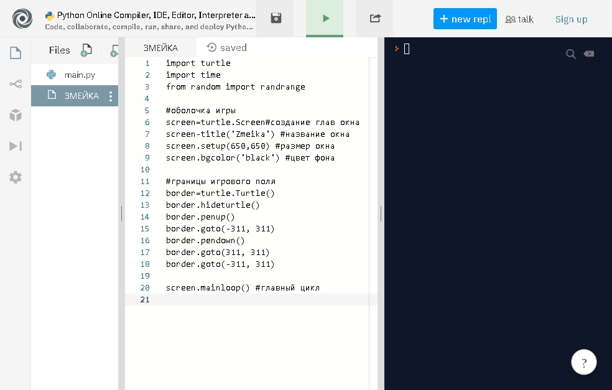
Task: Open the talk community link
Action: pos(519,19)
